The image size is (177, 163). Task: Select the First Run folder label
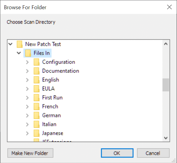coord(52,98)
